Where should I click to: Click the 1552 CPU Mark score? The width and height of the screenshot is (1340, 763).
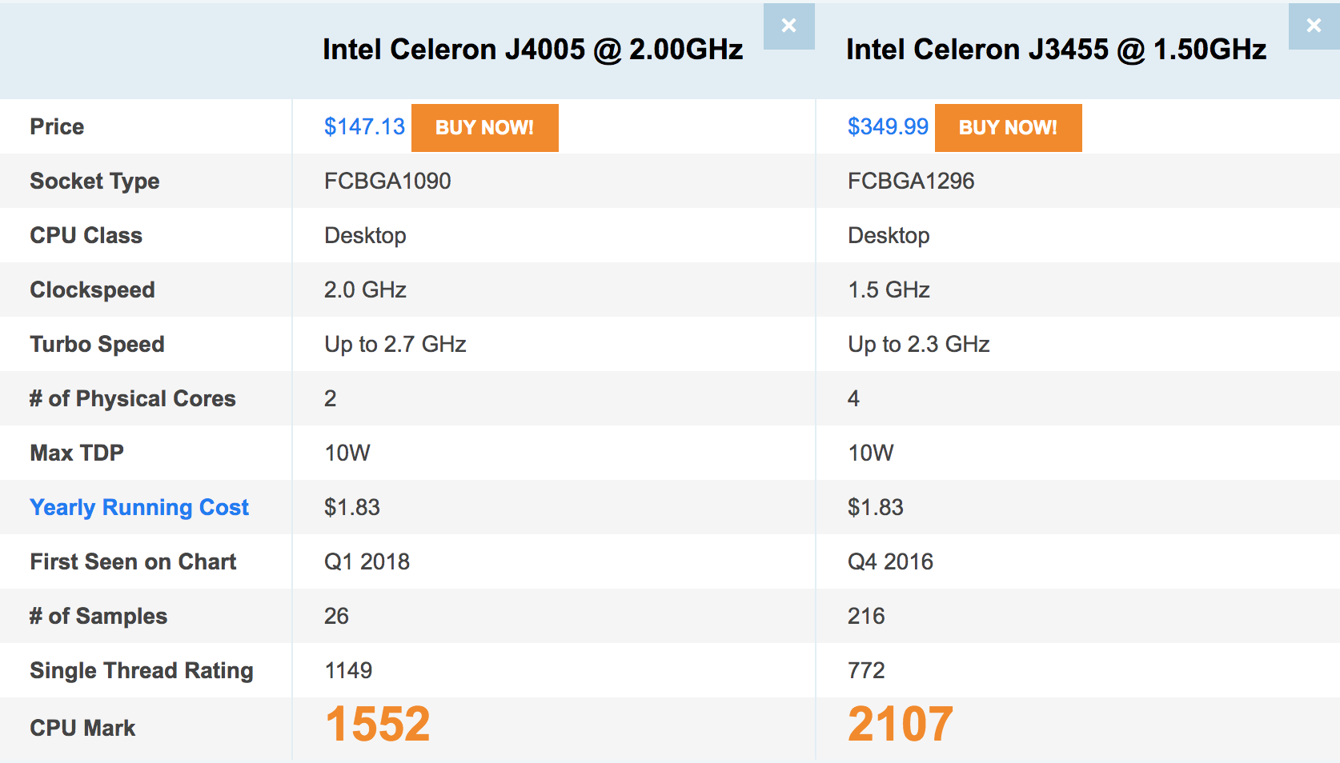coord(378,725)
